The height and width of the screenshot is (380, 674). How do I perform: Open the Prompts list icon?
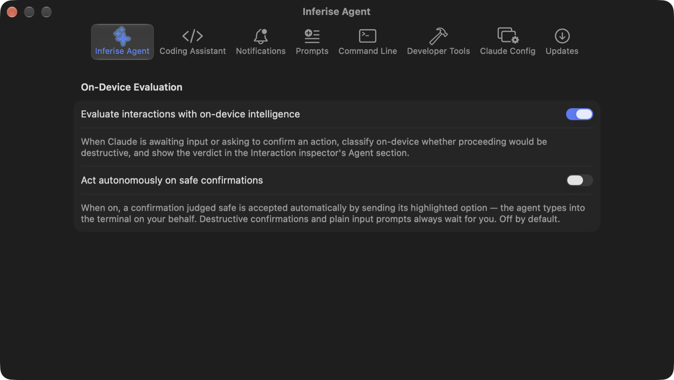(x=312, y=36)
